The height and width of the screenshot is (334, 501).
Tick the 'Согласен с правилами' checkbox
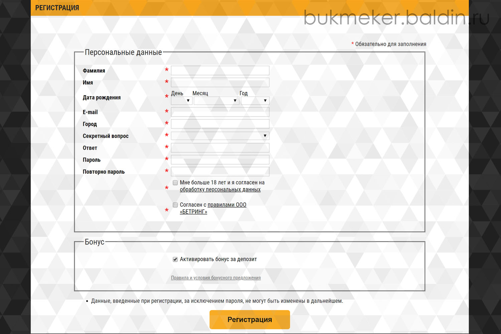point(175,205)
